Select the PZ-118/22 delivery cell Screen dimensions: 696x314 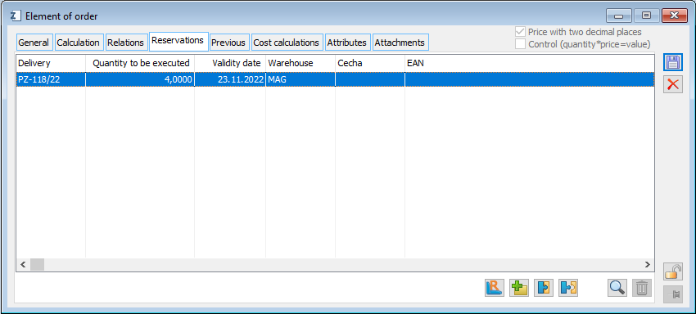(51, 79)
